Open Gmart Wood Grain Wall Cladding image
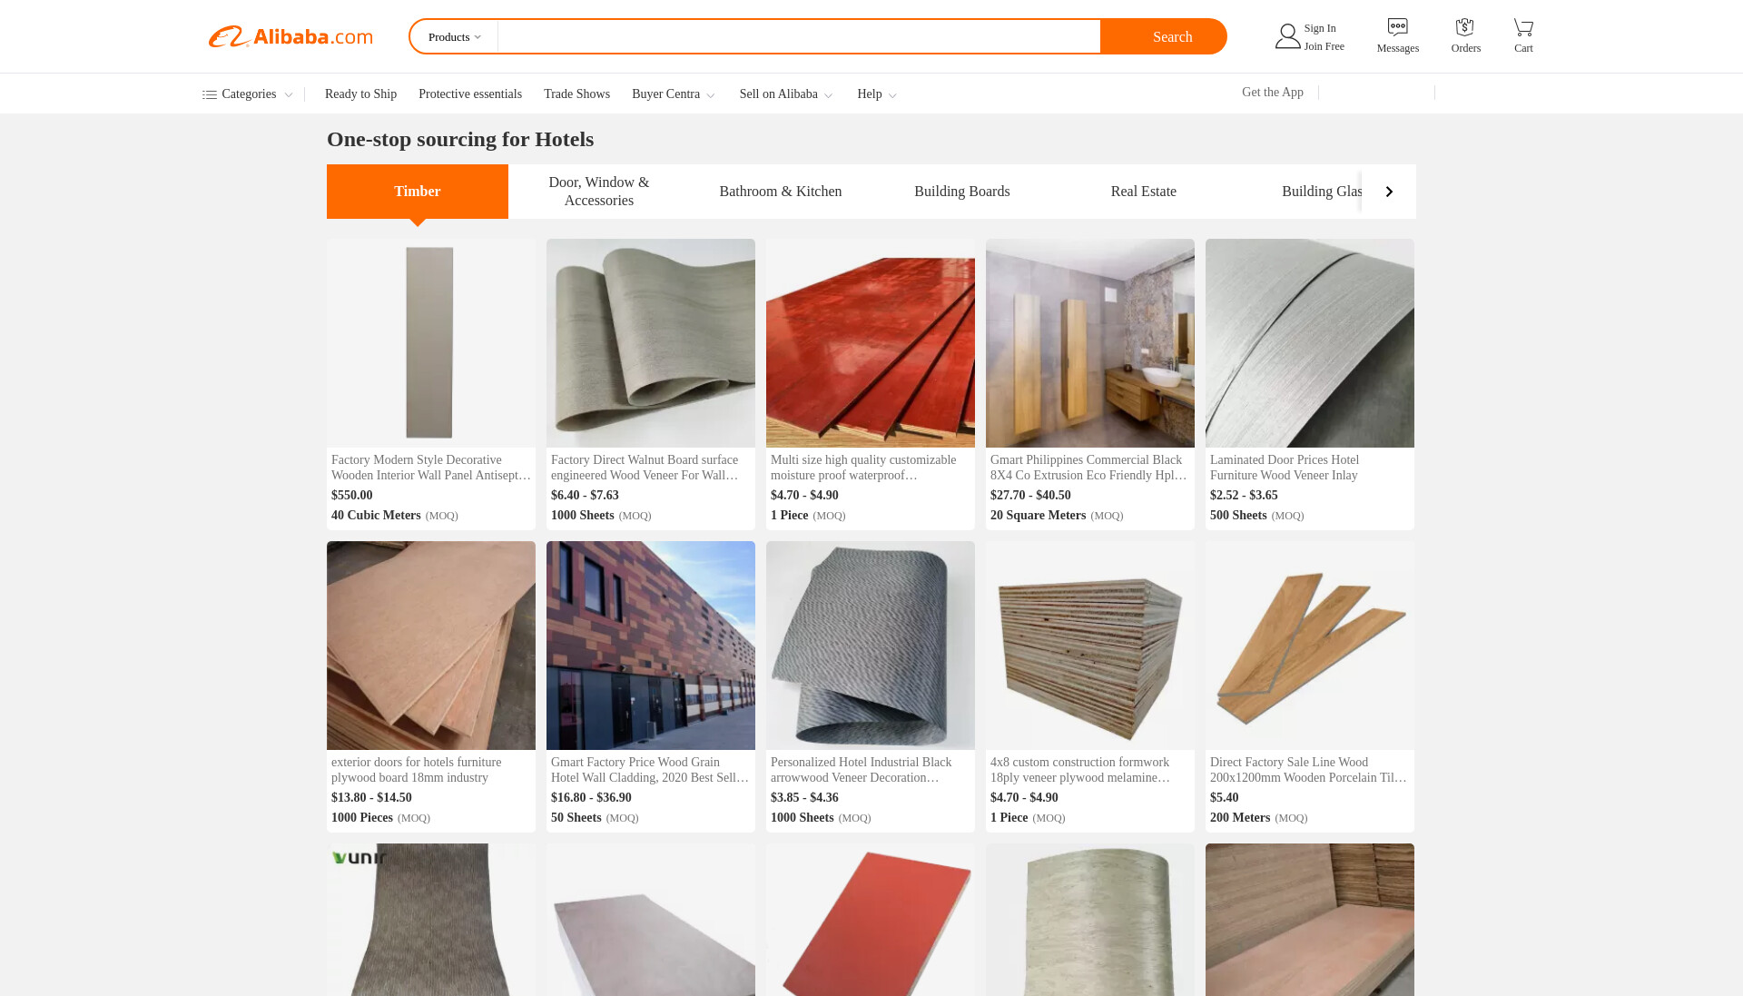This screenshot has height=996, width=1743. (x=651, y=646)
